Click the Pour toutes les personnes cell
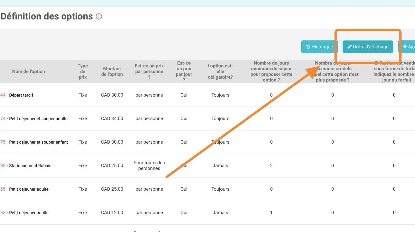The image size is (415, 232). [x=149, y=166]
